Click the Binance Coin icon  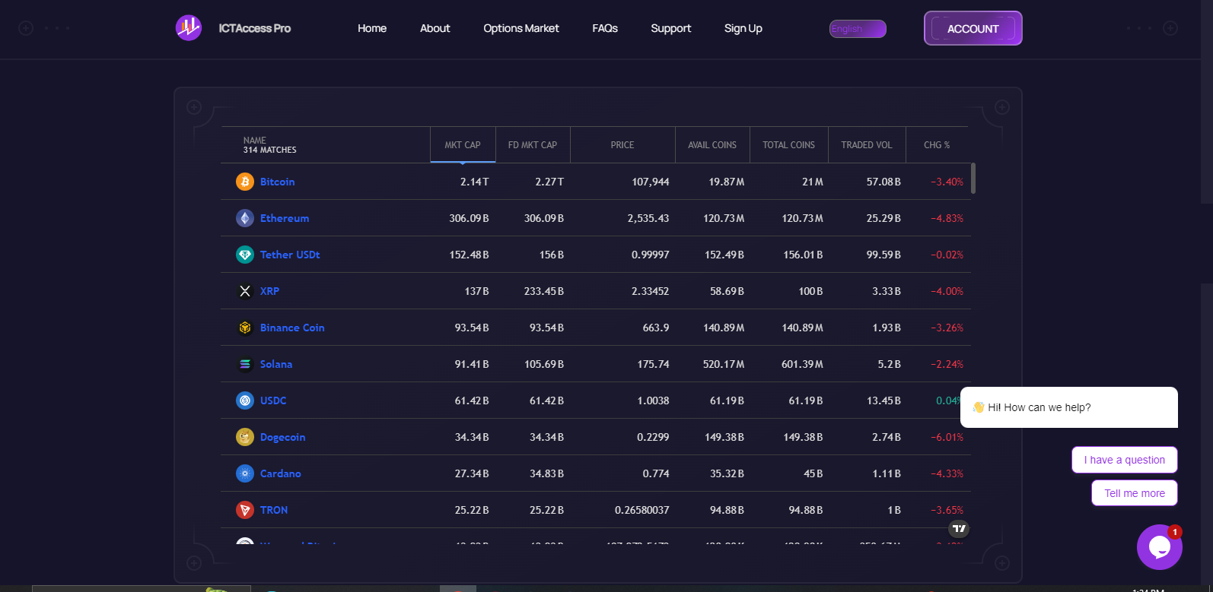click(x=245, y=328)
